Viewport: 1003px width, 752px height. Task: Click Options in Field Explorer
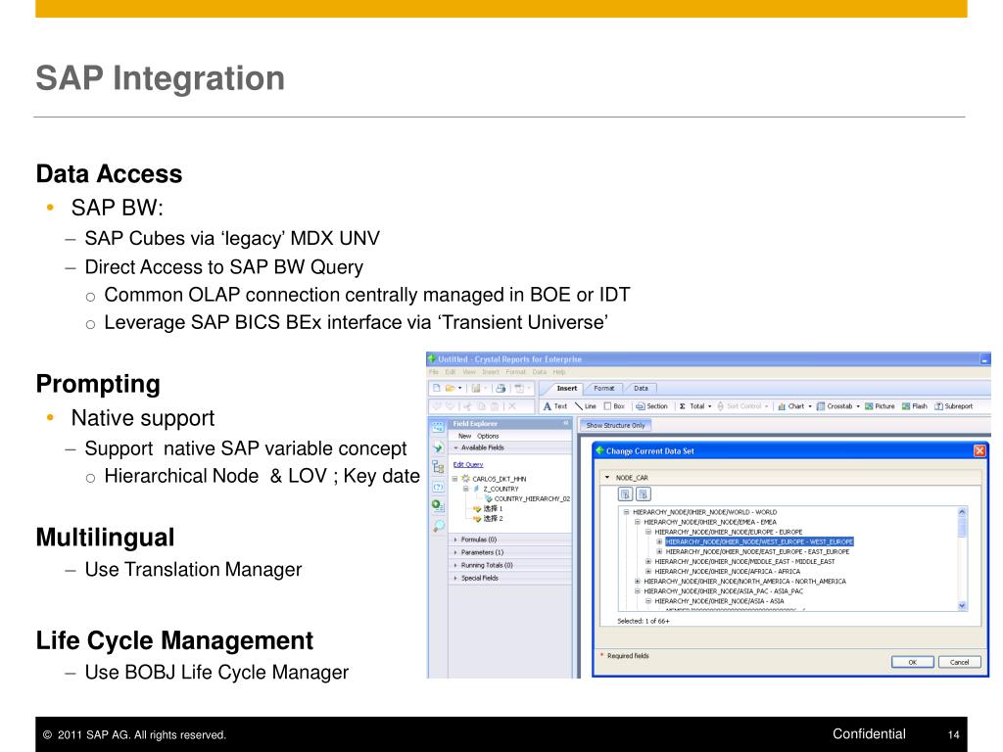coord(488,436)
